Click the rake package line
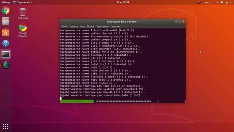Image resolution: width=234 pixels, height=132 pixels. [95, 74]
